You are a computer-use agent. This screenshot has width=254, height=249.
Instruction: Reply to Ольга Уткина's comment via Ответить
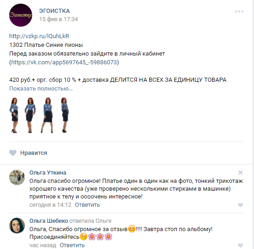[x=87, y=205]
